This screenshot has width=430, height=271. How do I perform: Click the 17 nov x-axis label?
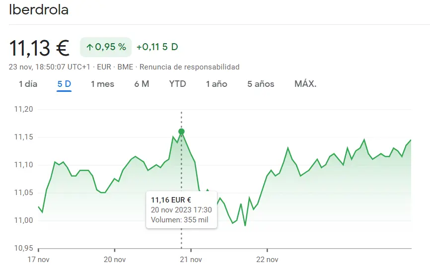pos(38,260)
